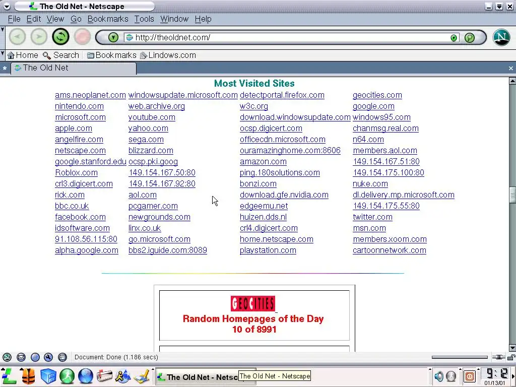Image resolution: width=516 pixels, height=387 pixels.
Task: Launch the life-jacket help icon in taskbar
Action: coord(29,376)
